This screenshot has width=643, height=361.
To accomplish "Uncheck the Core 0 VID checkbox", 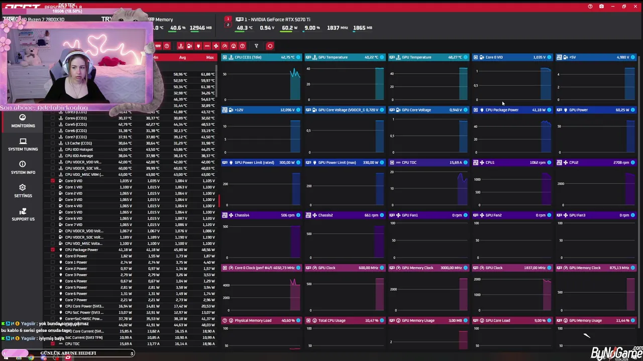I will [x=53, y=180].
